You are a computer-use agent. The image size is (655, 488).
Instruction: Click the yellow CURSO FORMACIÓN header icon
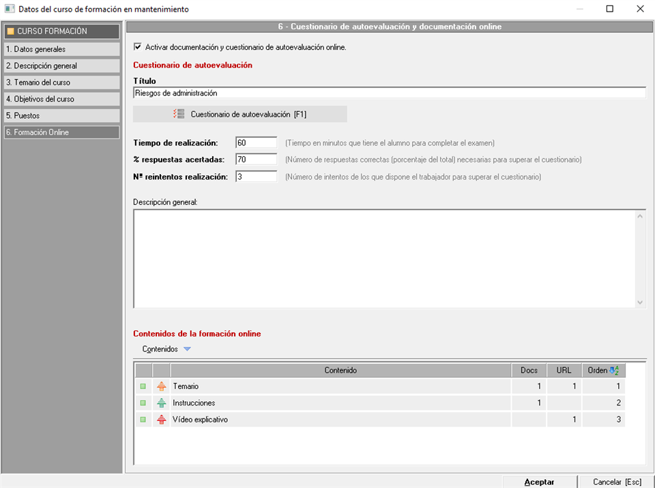10,31
